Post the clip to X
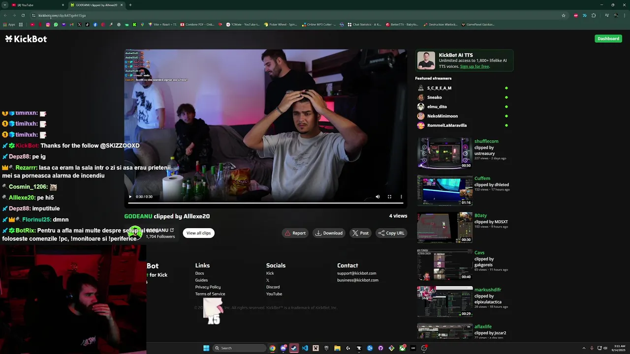Viewport: 630px width, 354px height. click(360, 233)
